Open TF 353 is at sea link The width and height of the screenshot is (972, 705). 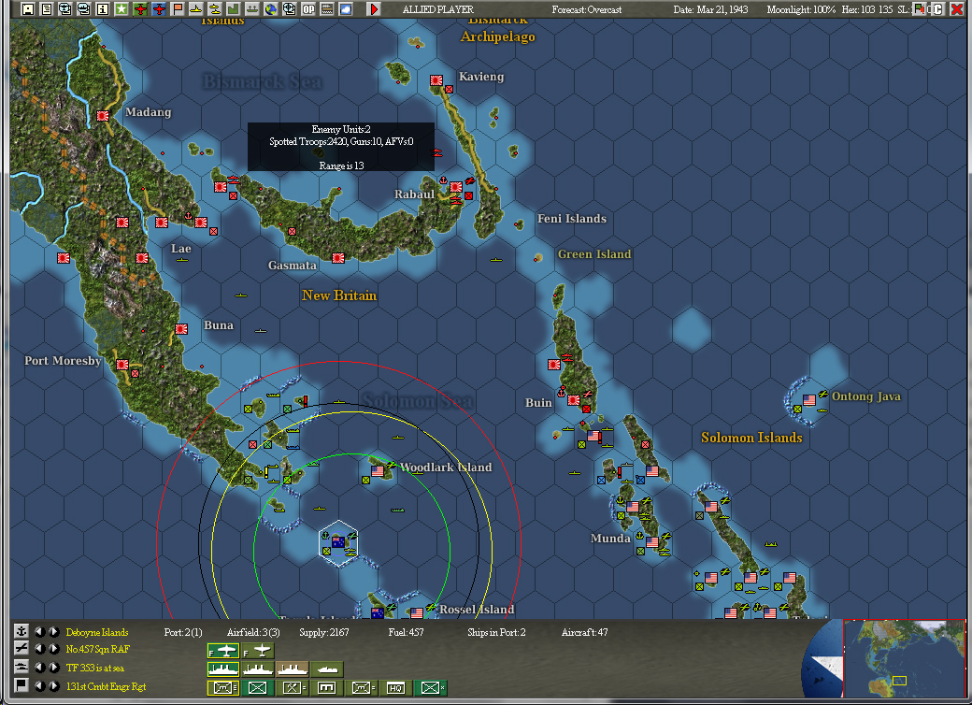94,669
